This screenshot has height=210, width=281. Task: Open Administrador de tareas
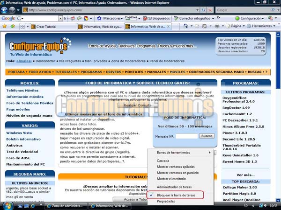pyautogui.click(x=174, y=187)
